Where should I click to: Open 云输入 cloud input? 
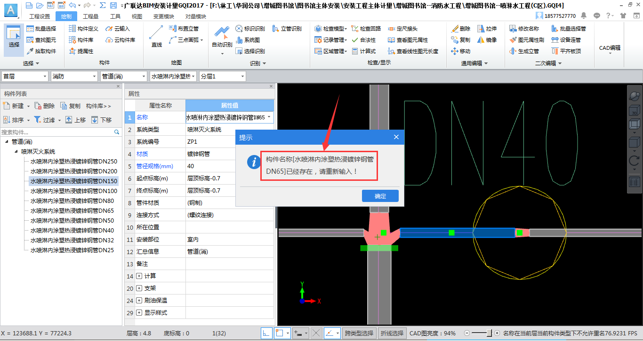[118, 29]
